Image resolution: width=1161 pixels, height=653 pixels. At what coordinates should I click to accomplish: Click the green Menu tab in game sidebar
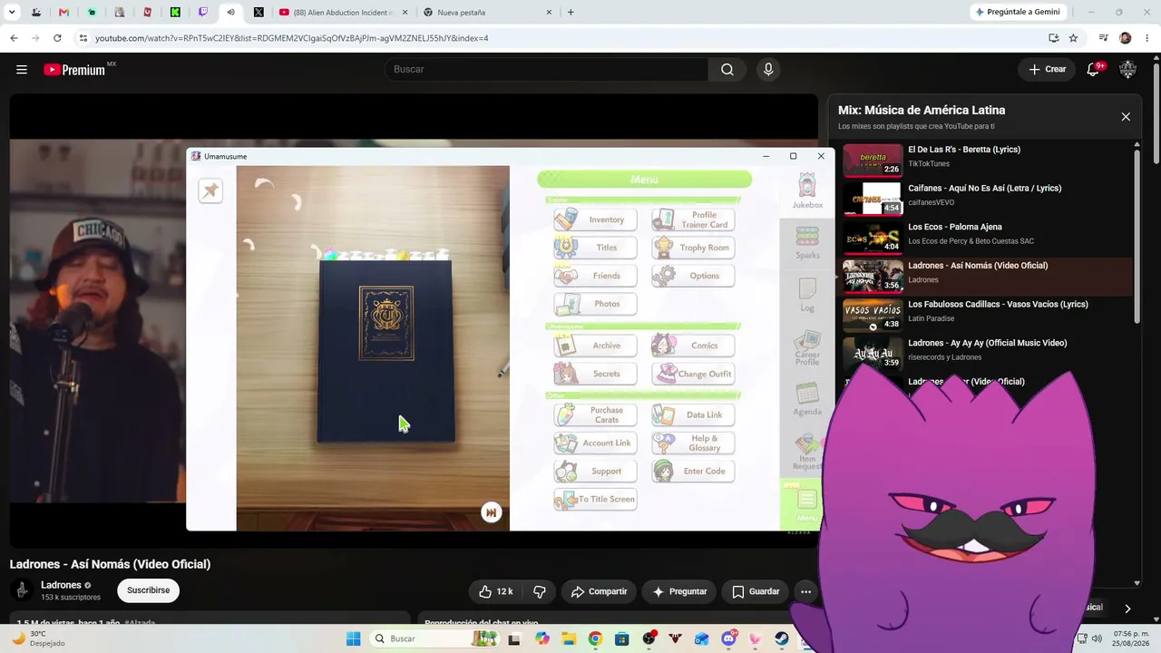806,503
